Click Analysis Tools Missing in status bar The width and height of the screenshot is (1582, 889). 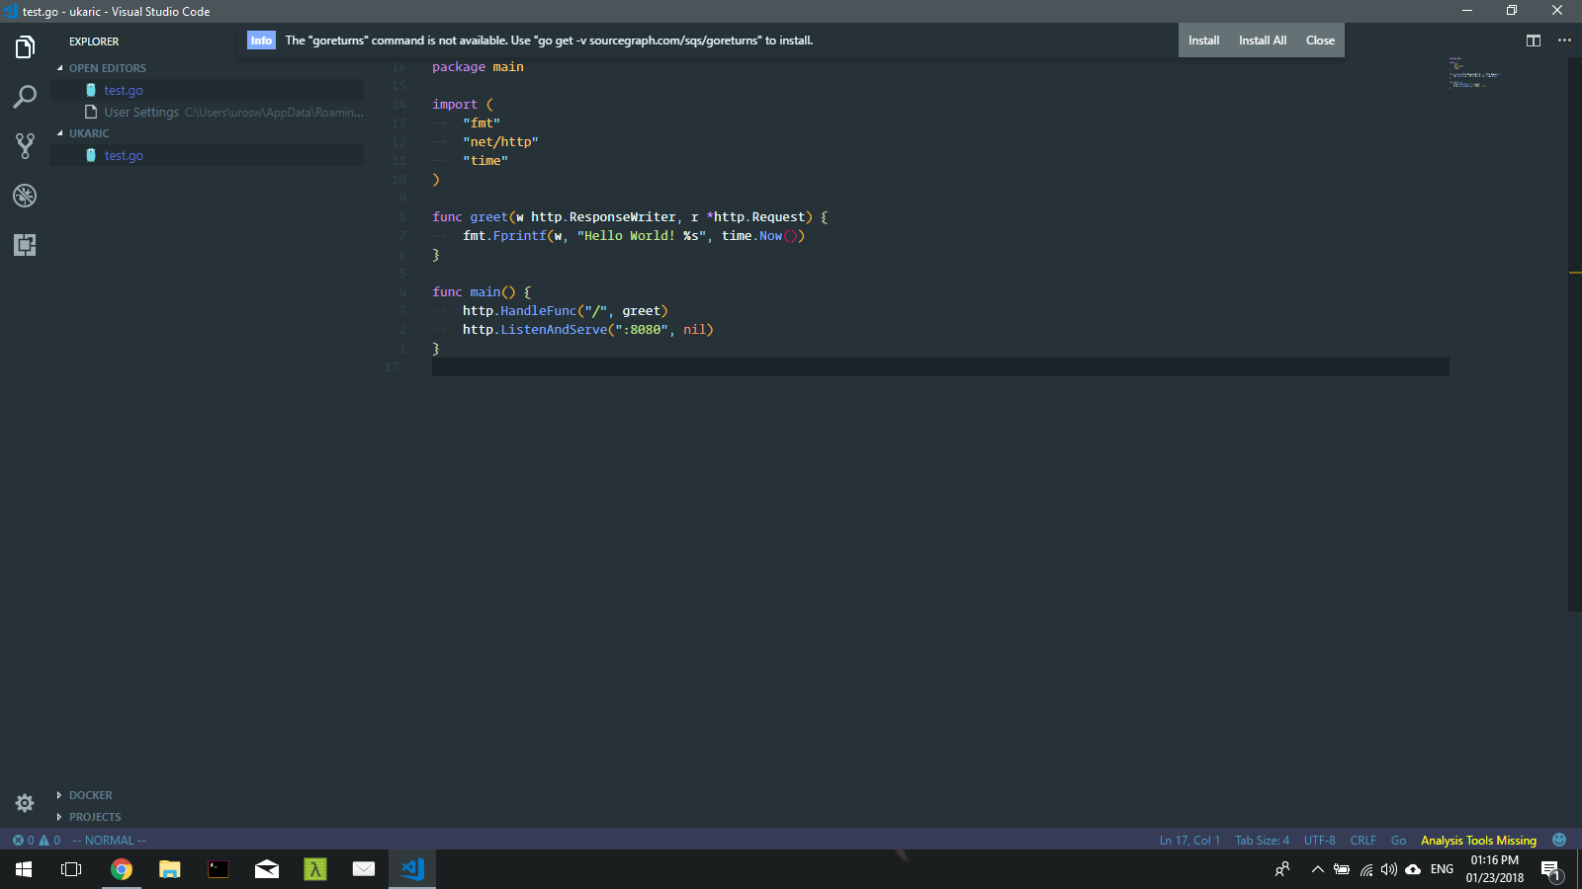tap(1477, 840)
